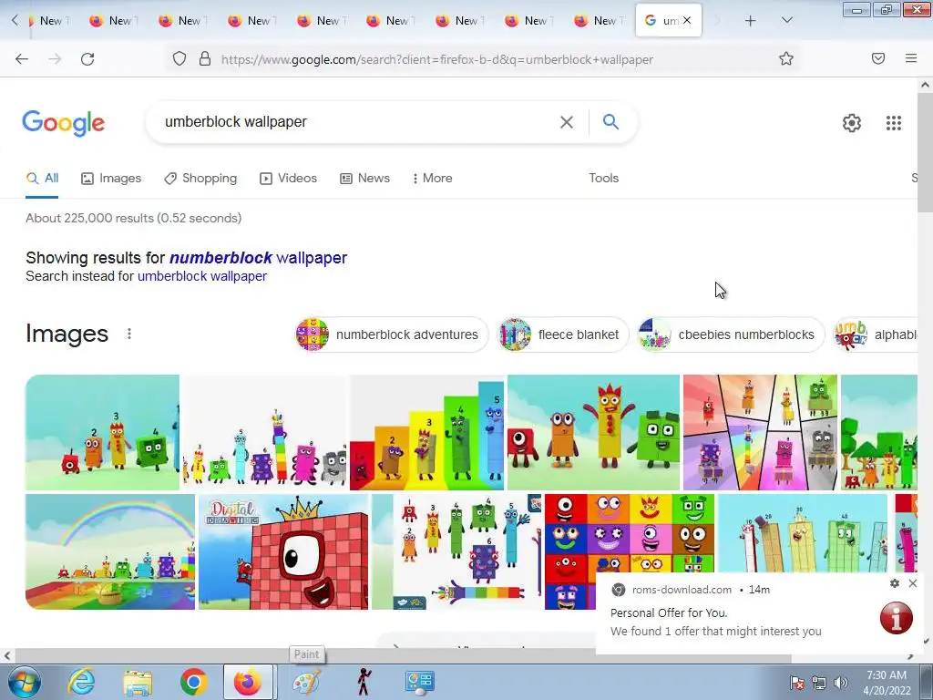
Task: Select the numberblock adventures chip
Action: tap(392, 335)
